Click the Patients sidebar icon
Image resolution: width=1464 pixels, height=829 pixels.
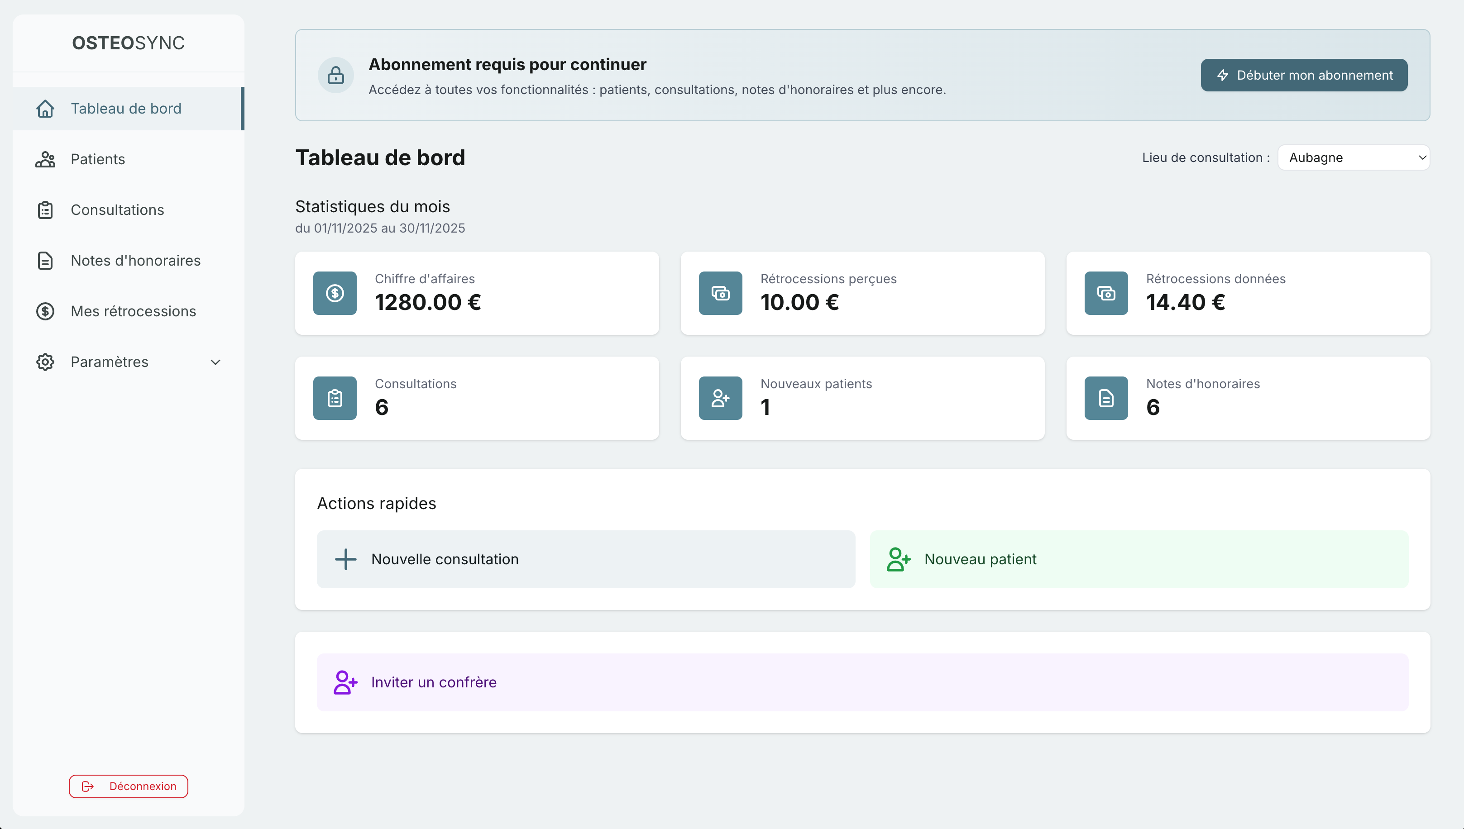[46, 159]
